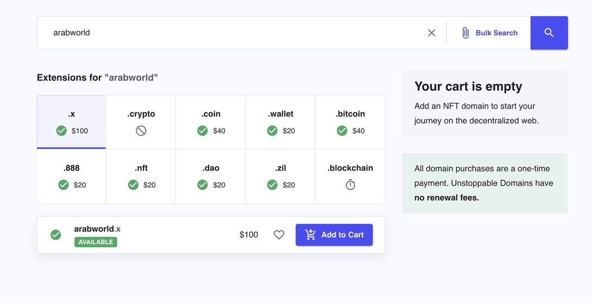Viewport: 592px width, 303px height.
Task: Select the .x extension tab
Action: coord(72,122)
